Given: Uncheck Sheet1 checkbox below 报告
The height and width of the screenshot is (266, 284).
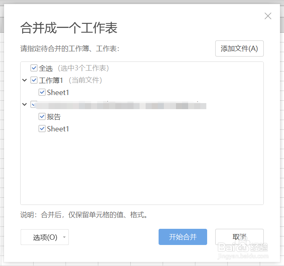Looking at the screenshot, I should point(42,129).
